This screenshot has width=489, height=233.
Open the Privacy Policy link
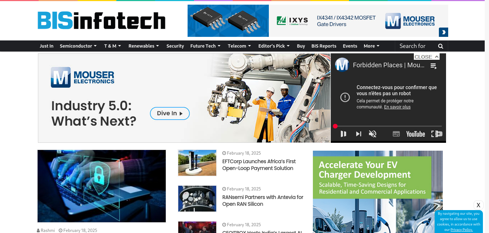(x=461, y=230)
